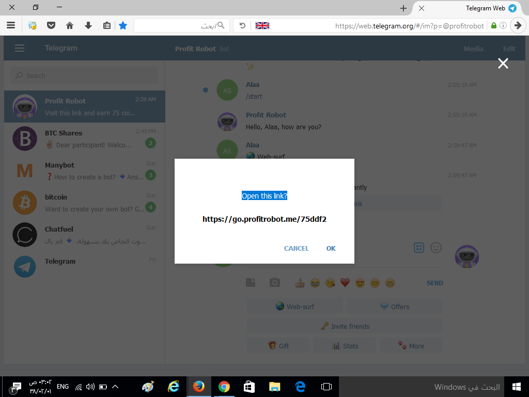Insert the red heart emoji

[x=345, y=283]
